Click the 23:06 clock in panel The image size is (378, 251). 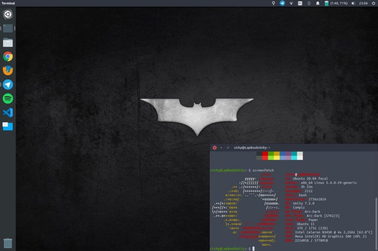[363, 3]
